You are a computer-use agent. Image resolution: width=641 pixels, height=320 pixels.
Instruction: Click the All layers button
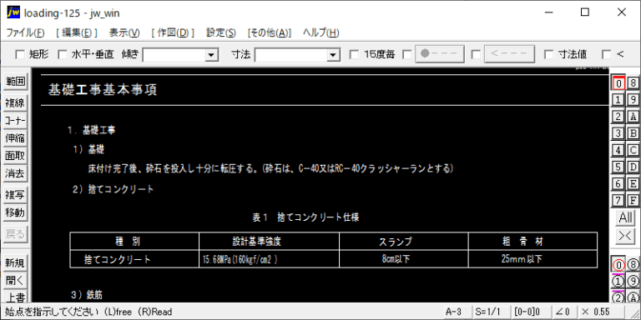(626, 217)
